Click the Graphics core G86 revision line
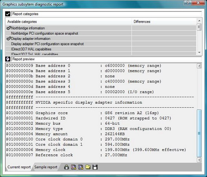 point(82,113)
